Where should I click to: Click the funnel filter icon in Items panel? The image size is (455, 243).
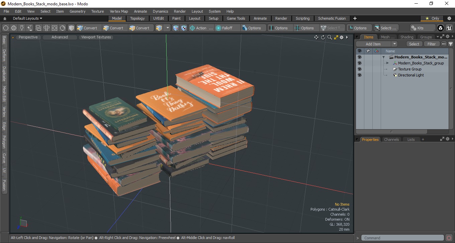[451, 44]
